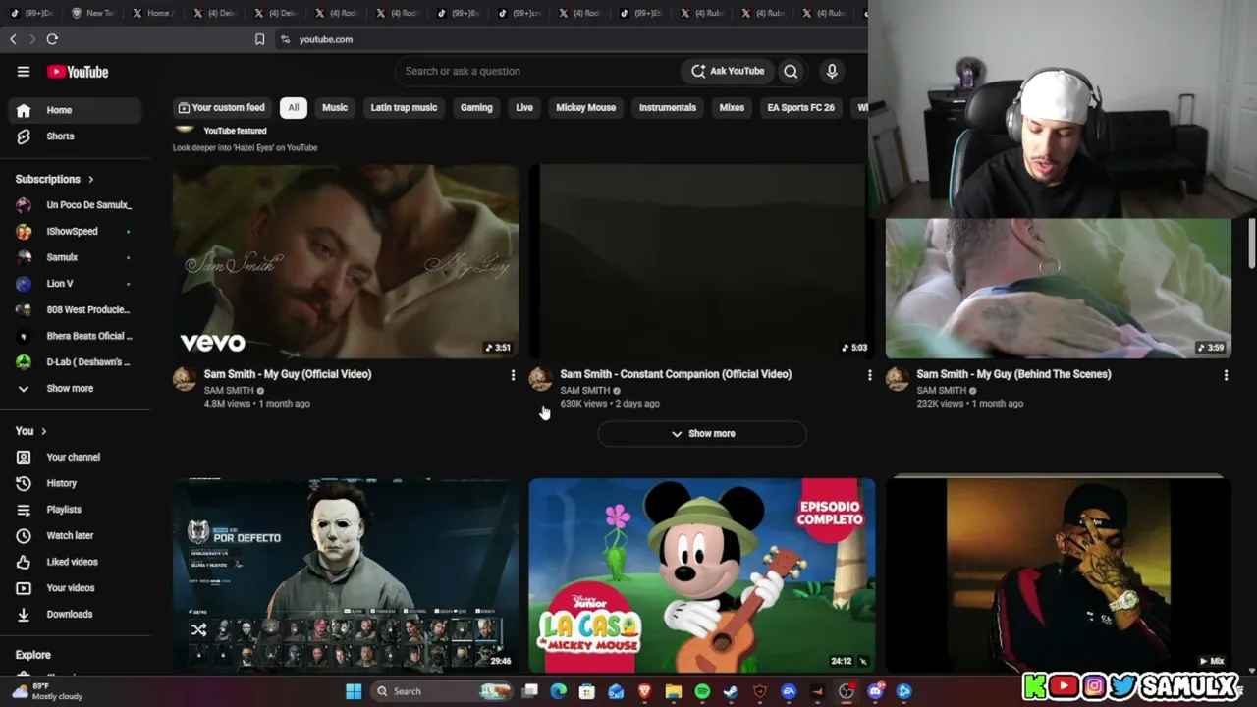1257x707 pixels.
Task: Select the Instrumentals filter chip
Action: [x=668, y=108]
